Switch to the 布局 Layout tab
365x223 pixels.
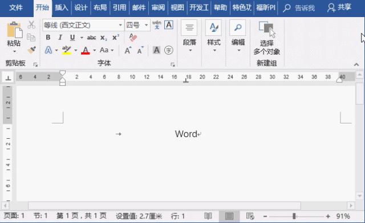click(x=100, y=7)
